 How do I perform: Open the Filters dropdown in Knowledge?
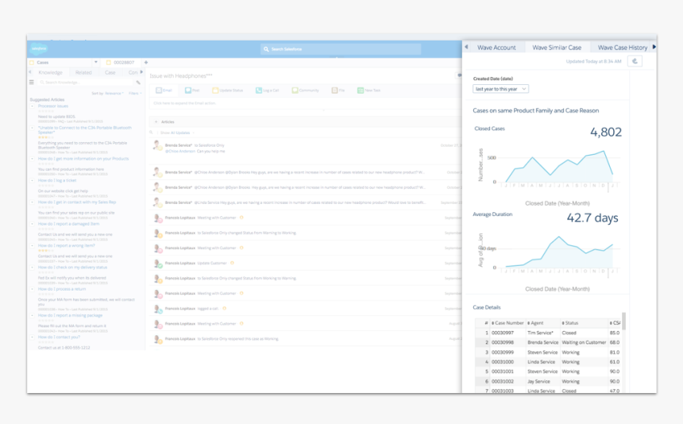pyautogui.click(x=135, y=93)
